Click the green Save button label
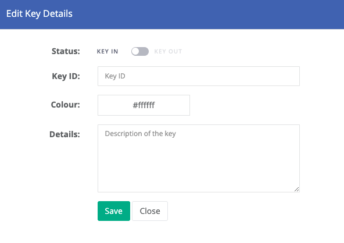The height and width of the screenshot is (243, 344). click(x=114, y=211)
